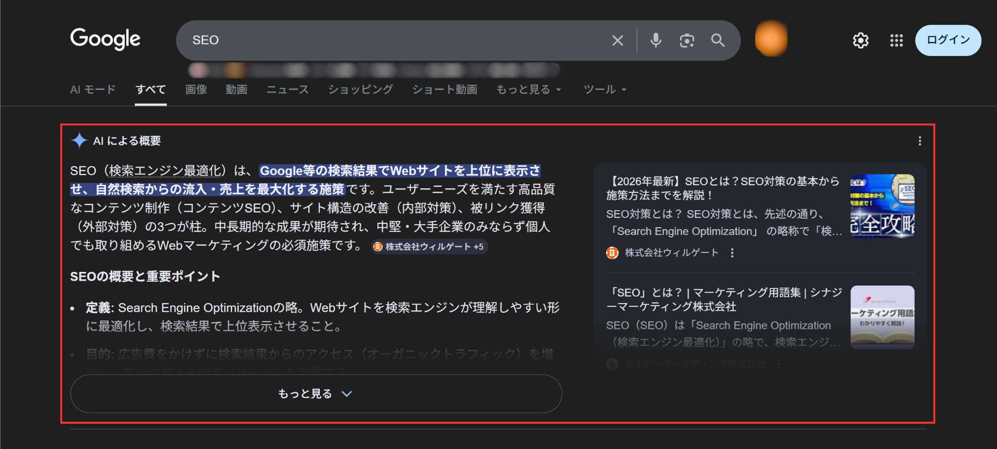
Task: Open the Google apps grid launcher
Action: (895, 40)
